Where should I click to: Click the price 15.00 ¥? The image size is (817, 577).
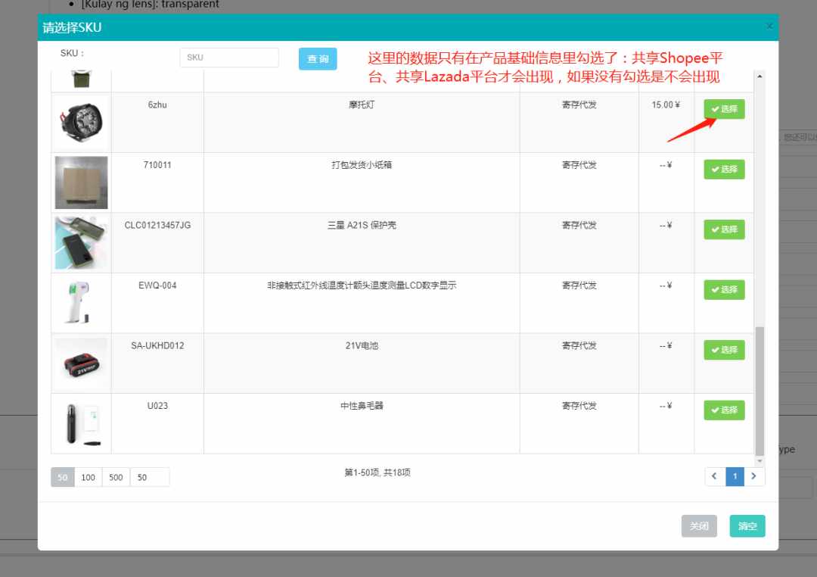point(666,104)
